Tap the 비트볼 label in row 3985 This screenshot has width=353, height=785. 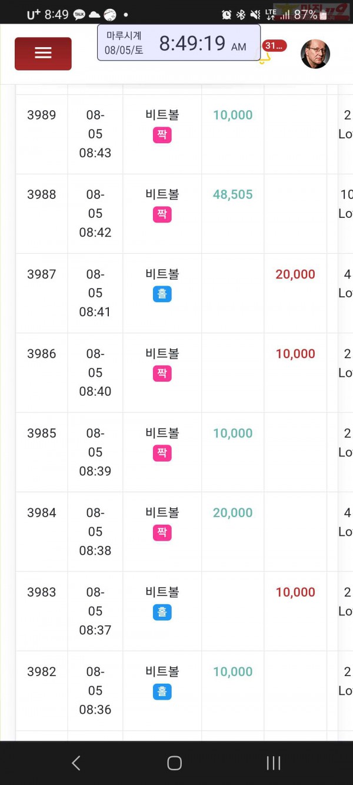[x=162, y=433]
